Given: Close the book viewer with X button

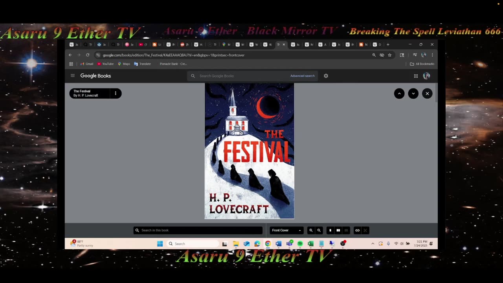Looking at the screenshot, I should click(427, 94).
